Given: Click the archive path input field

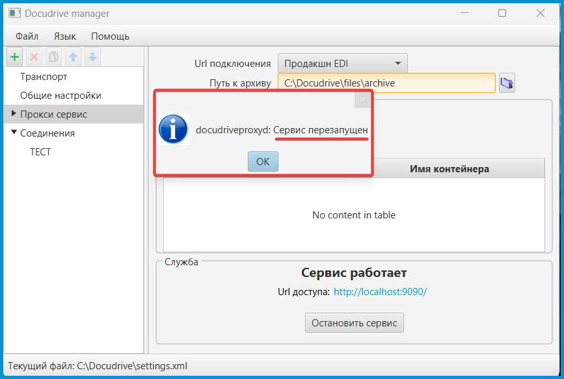Looking at the screenshot, I should click(386, 83).
